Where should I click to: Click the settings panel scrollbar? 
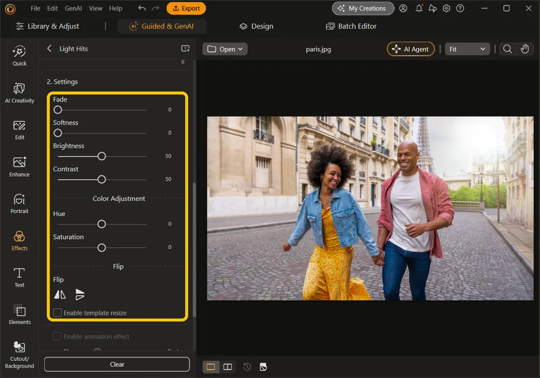coord(194,249)
